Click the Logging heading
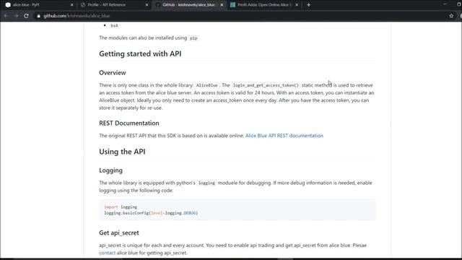The image size is (462, 260). (110, 170)
